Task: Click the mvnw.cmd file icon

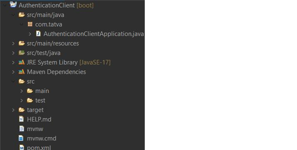Action: [x=22, y=138]
